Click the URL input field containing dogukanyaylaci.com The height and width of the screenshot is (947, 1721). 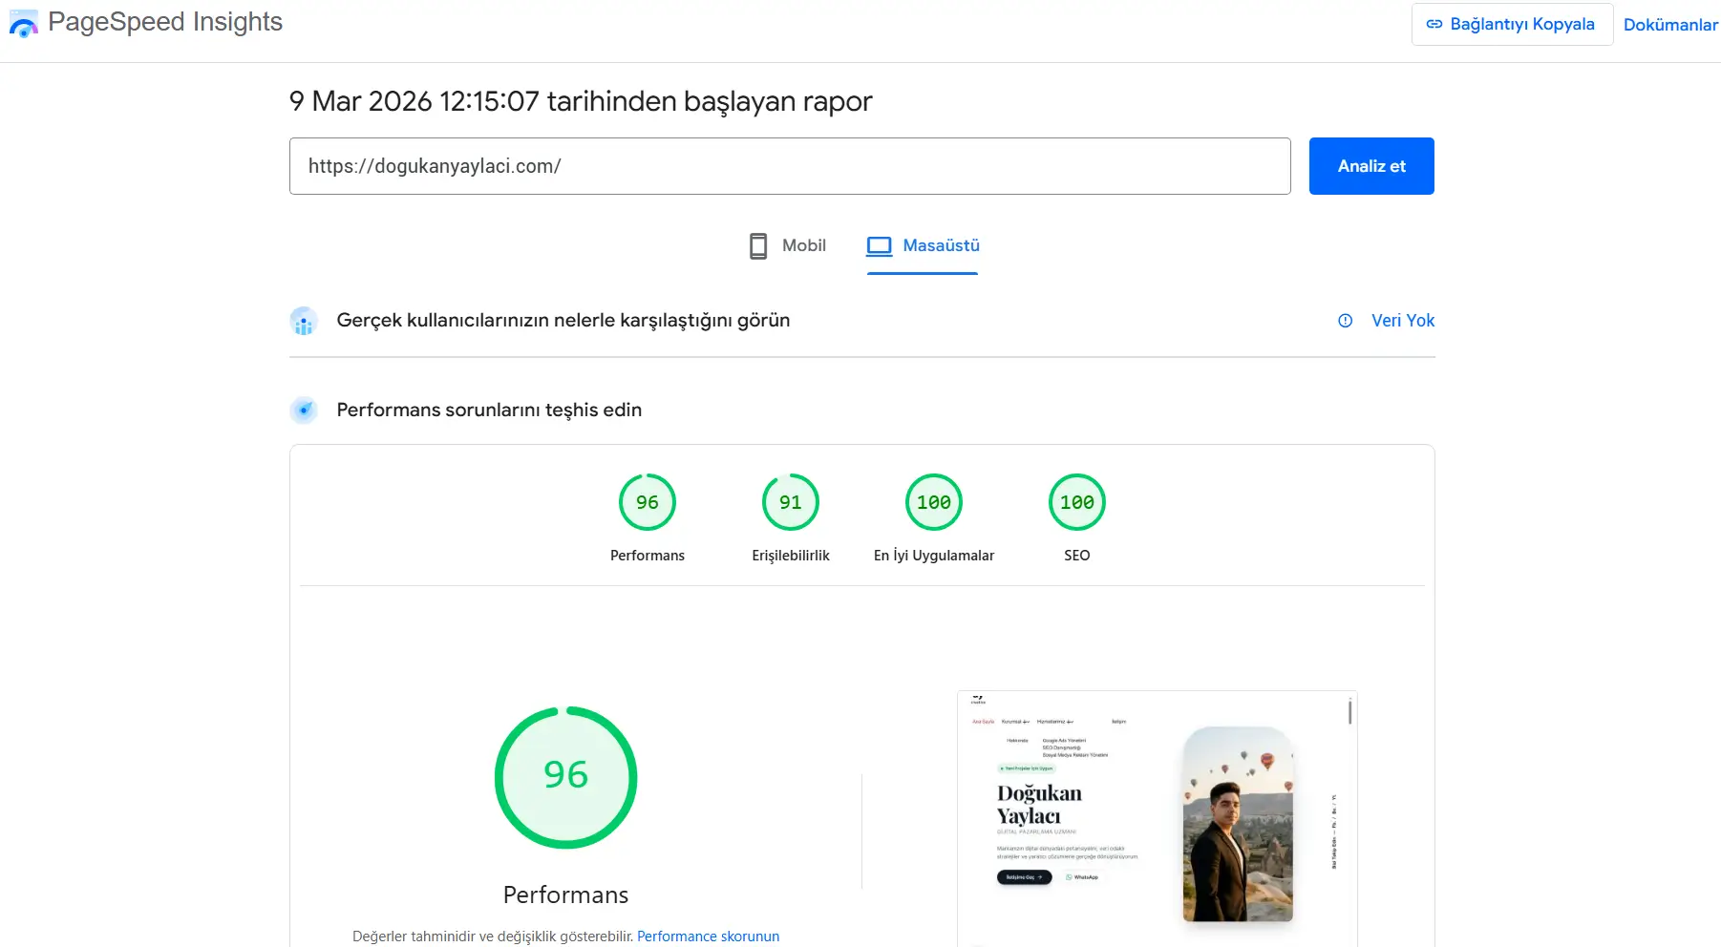790,166
